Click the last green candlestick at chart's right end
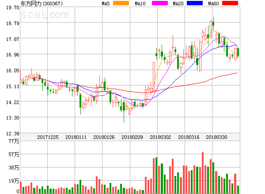This screenshot has height=194, width=265. pyautogui.click(x=238, y=52)
